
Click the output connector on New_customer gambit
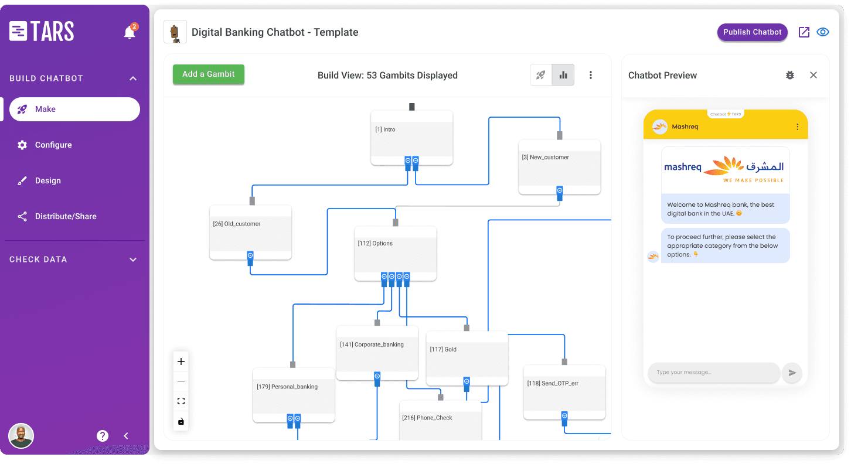(560, 193)
